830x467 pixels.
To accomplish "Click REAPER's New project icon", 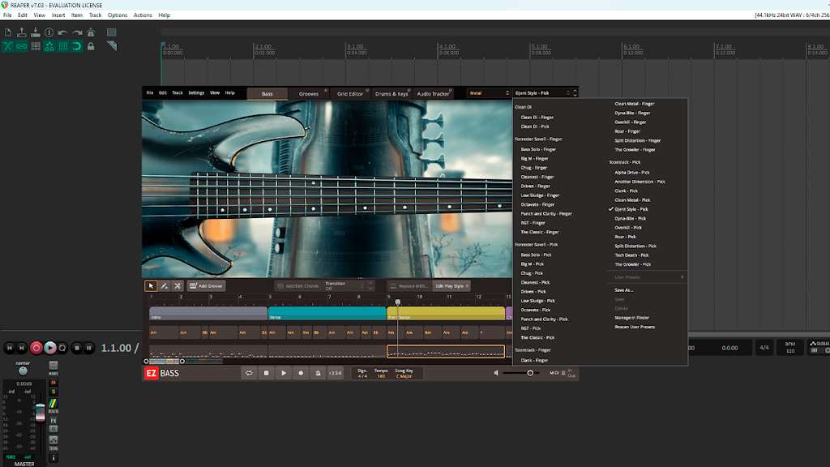I will tap(8, 32).
